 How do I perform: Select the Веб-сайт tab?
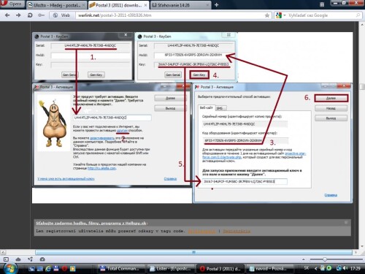pos(206,107)
